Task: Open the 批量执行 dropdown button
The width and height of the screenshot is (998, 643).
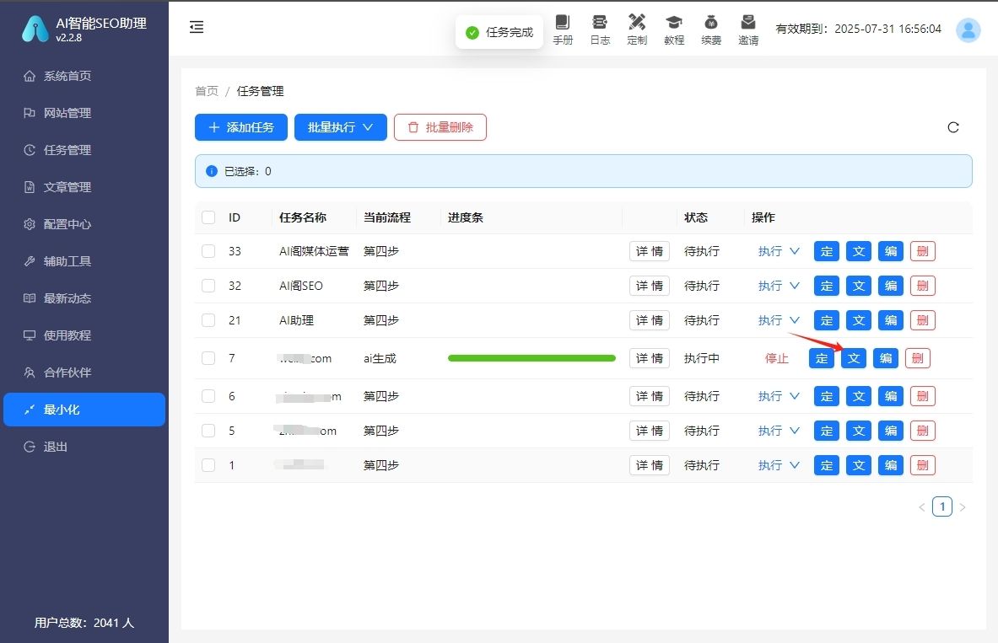Action: (x=341, y=127)
